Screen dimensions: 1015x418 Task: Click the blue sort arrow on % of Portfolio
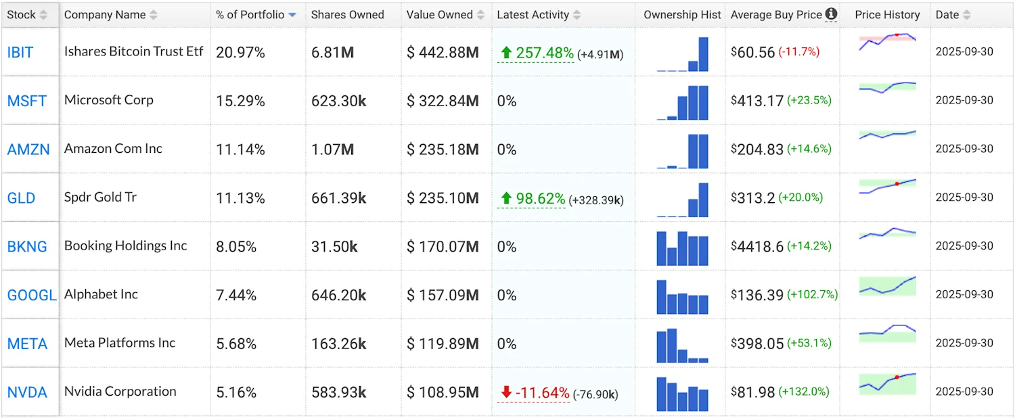pyautogui.click(x=292, y=14)
